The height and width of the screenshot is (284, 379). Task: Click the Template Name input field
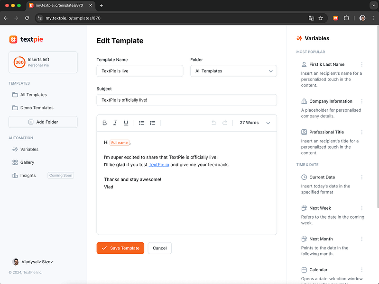[140, 71]
